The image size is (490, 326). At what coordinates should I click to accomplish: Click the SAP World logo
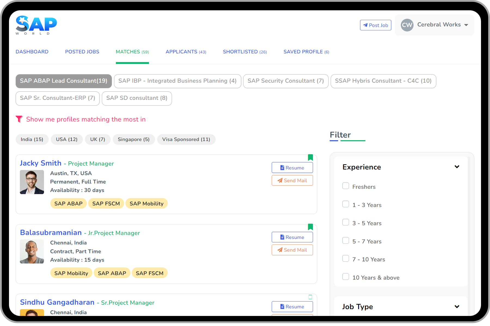(36, 25)
